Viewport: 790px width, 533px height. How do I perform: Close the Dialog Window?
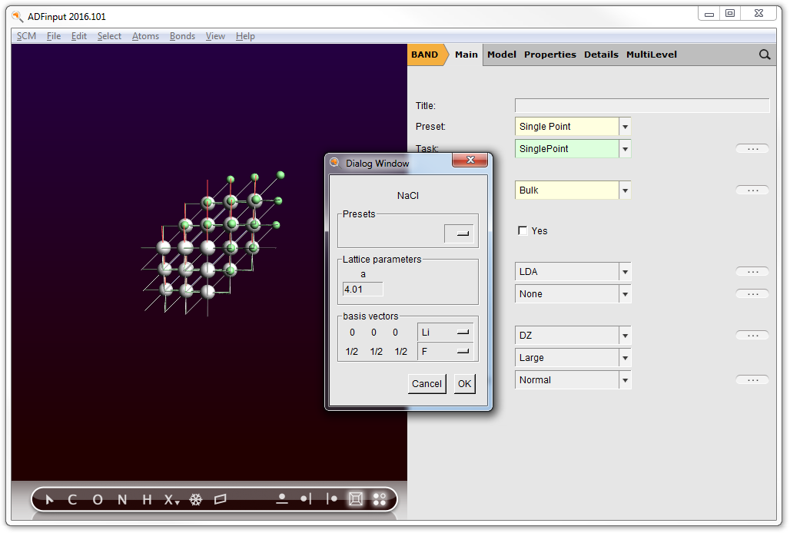tap(470, 160)
